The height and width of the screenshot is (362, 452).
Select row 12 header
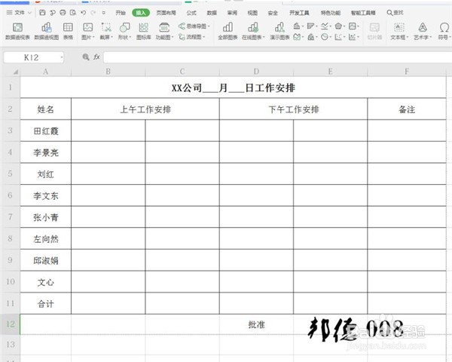tap(10, 324)
